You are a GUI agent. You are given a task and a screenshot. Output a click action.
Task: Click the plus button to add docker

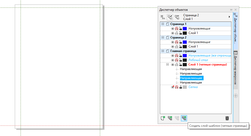tap(236, 96)
